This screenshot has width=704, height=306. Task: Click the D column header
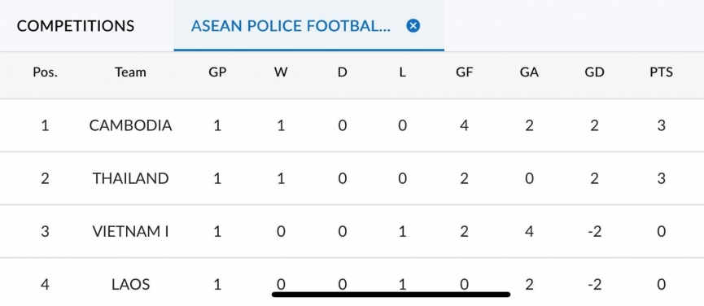pyautogui.click(x=342, y=72)
